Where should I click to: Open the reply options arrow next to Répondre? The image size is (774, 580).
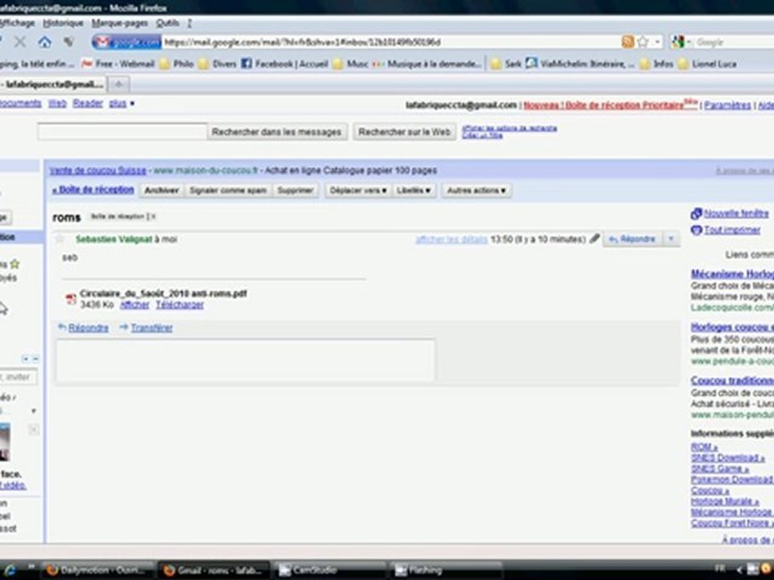pyautogui.click(x=671, y=239)
